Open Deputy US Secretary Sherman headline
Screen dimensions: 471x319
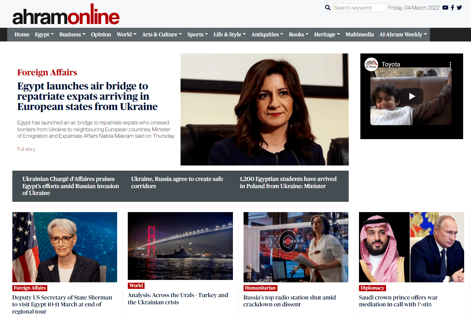[62, 305]
